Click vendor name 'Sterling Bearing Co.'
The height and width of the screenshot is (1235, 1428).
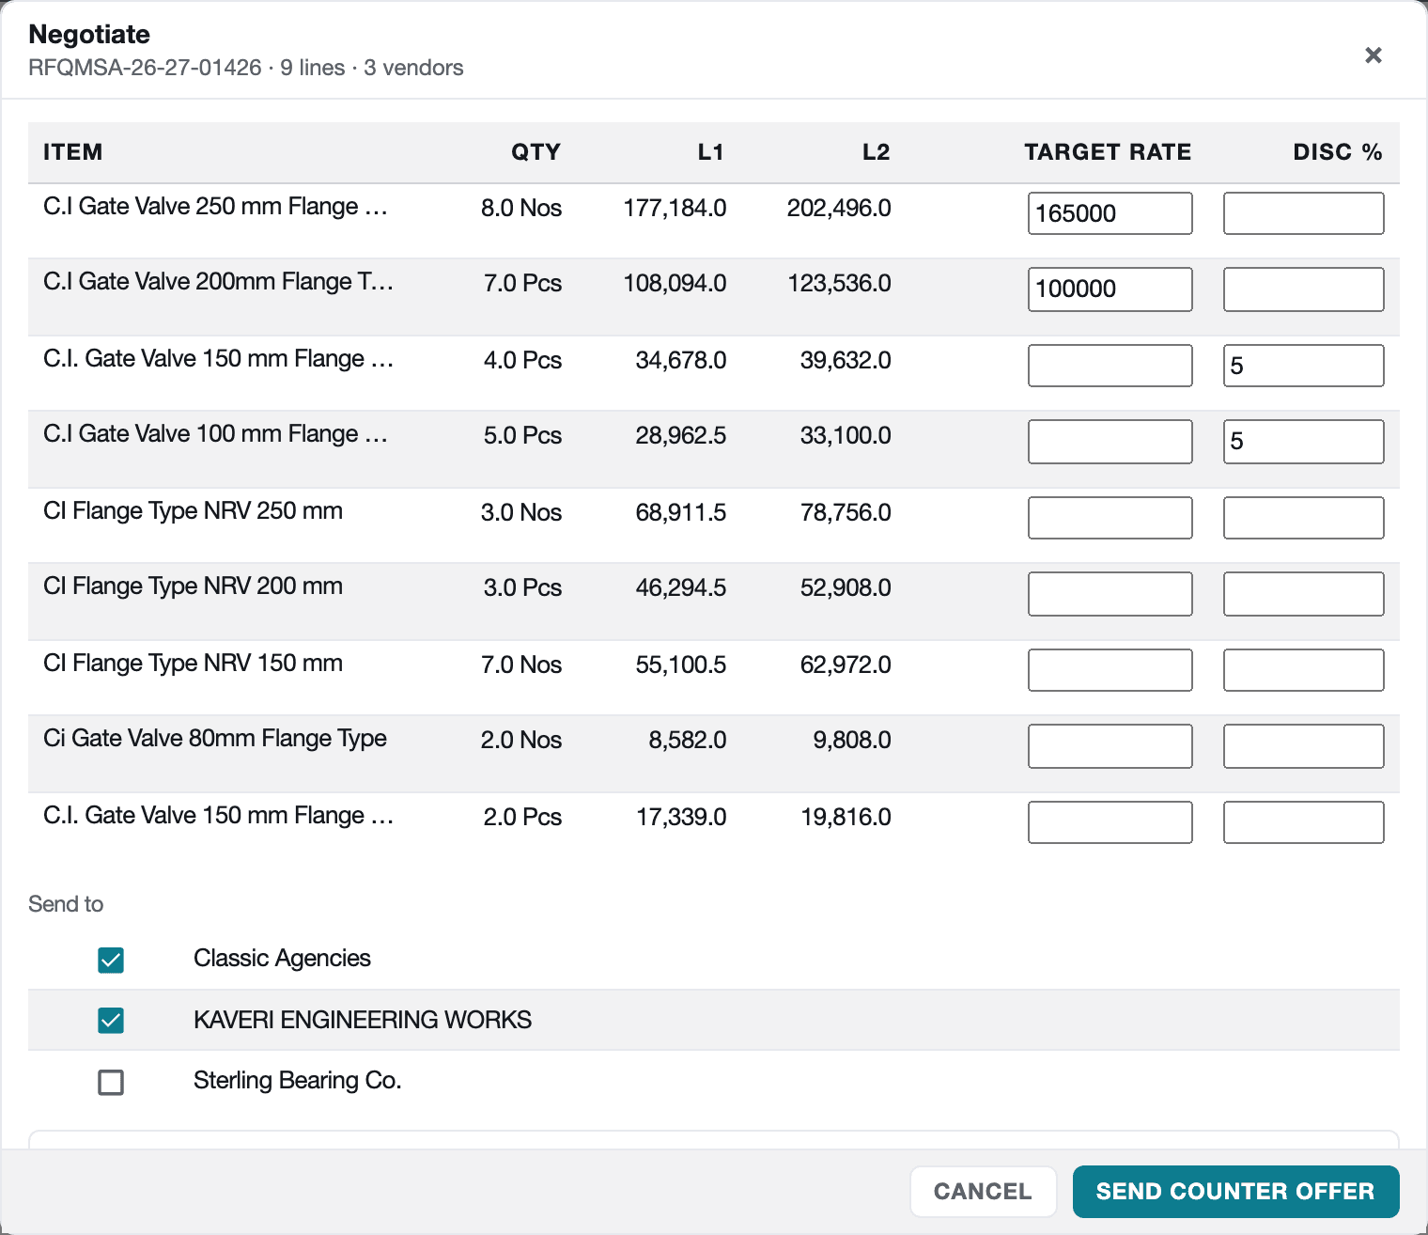(x=298, y=1081)
